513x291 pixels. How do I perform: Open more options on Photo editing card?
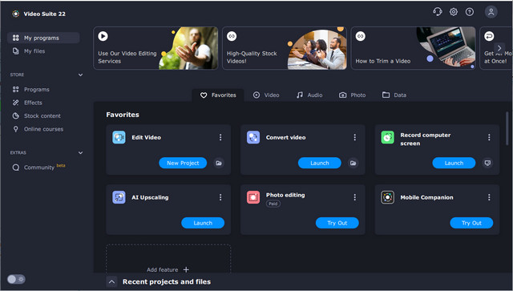354,197
